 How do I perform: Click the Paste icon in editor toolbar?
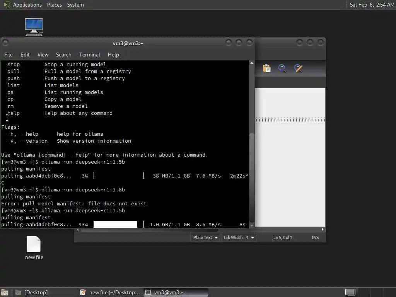pos(267,68)
